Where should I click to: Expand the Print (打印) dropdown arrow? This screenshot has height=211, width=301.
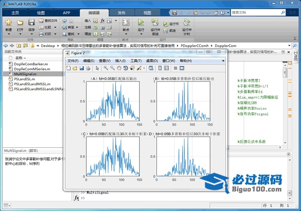[x=55, y=34]
